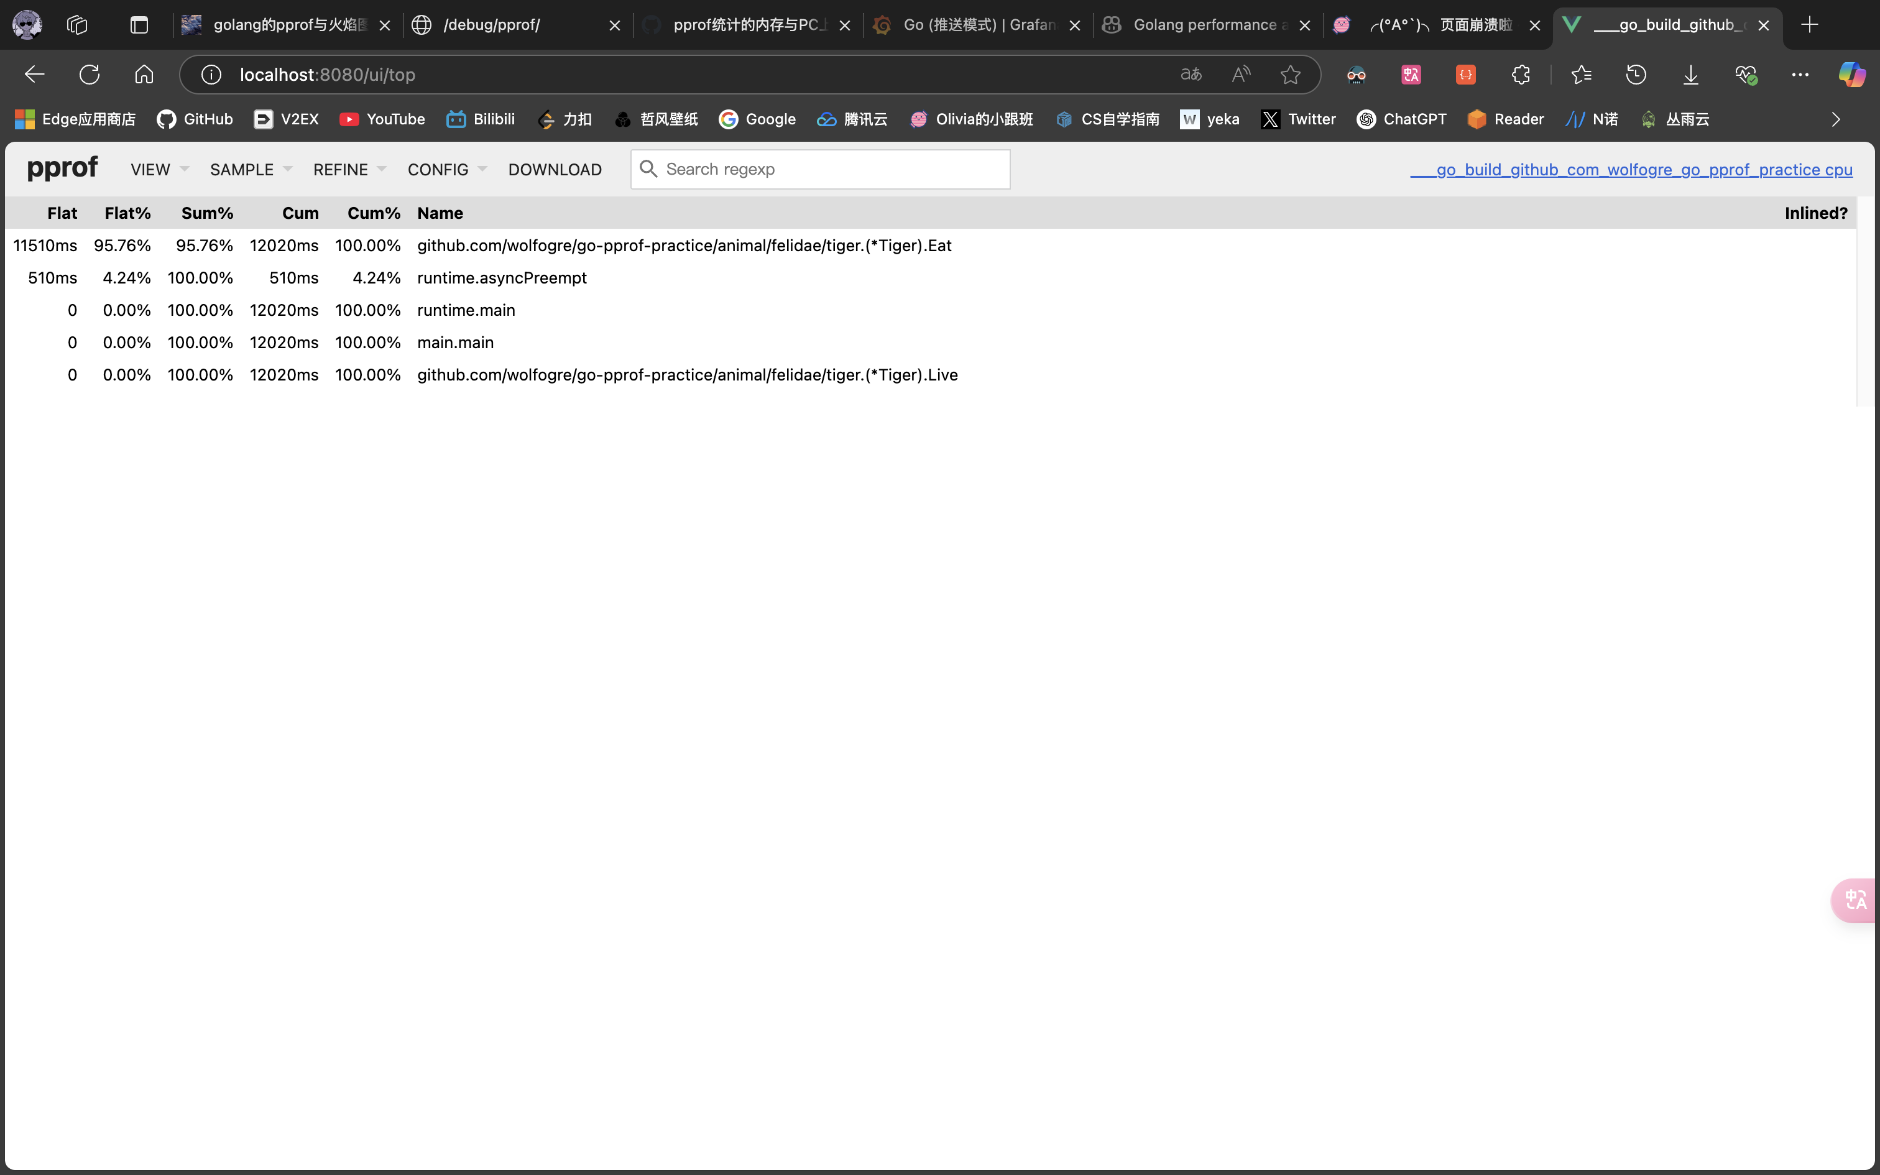This screenshot has width=1880, height=1175.
Task: Click the browser refresh icon
Action: coord(90,75)
